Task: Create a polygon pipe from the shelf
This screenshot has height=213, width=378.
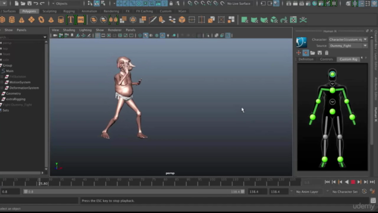Action: (61, 20)
